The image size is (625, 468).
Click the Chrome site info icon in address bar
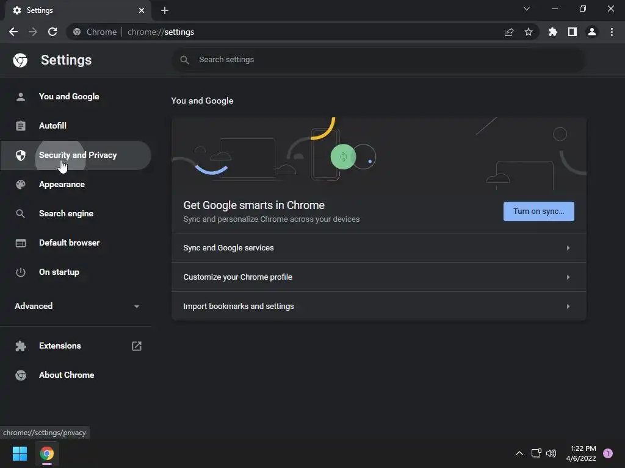point(77,32)
